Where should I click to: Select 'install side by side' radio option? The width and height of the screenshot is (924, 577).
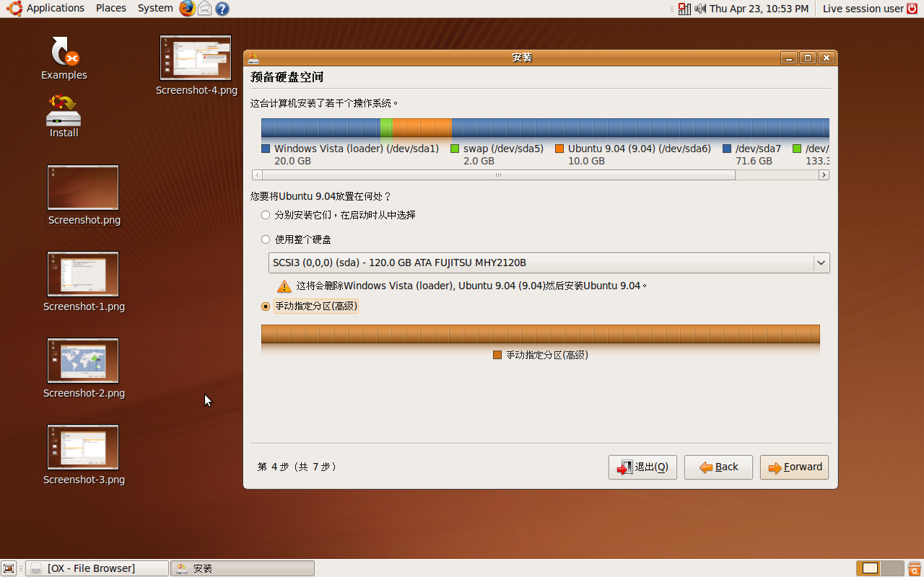[266, 215]
